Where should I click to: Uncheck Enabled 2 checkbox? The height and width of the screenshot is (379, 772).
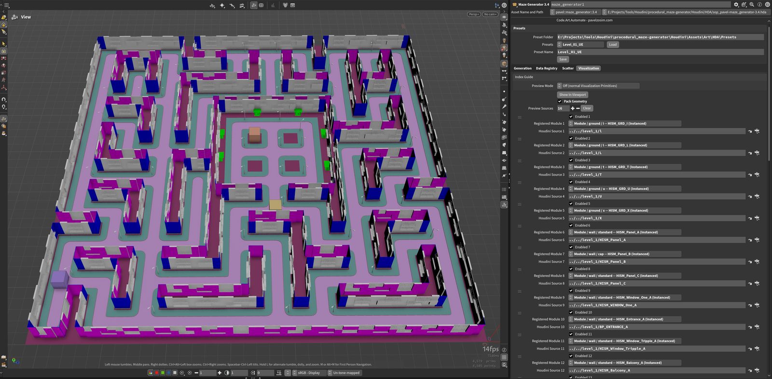click(571, 138)
